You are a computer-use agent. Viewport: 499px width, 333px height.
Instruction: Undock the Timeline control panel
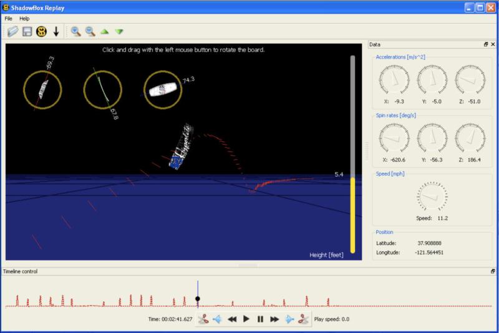493,271
